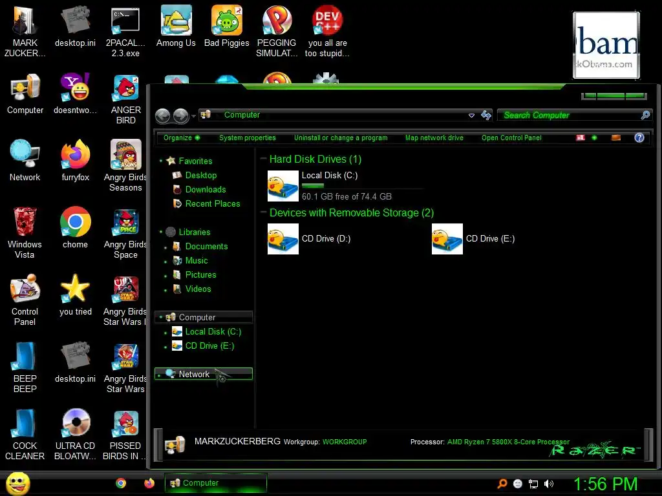662x496 pixels.
Task: Open Documents library
Action: pos(206,246)
